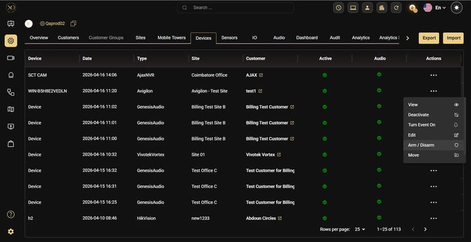Open the clock history icon
The width and height of the screenshot is (471, 242).
tap(339, 8)
